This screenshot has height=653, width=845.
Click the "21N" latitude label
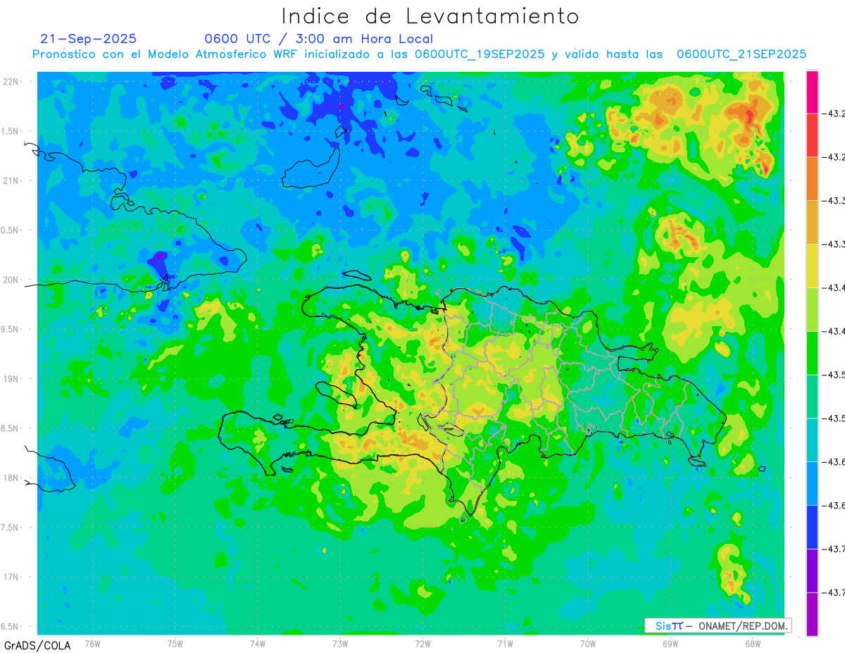[11, 181]
